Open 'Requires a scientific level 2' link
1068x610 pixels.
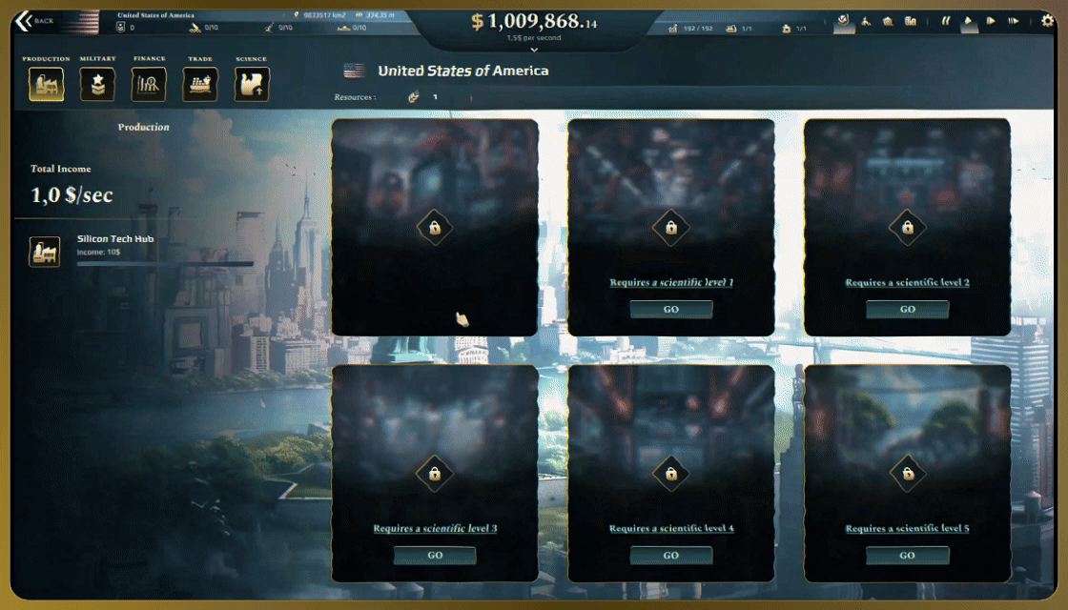pos(907,282)
